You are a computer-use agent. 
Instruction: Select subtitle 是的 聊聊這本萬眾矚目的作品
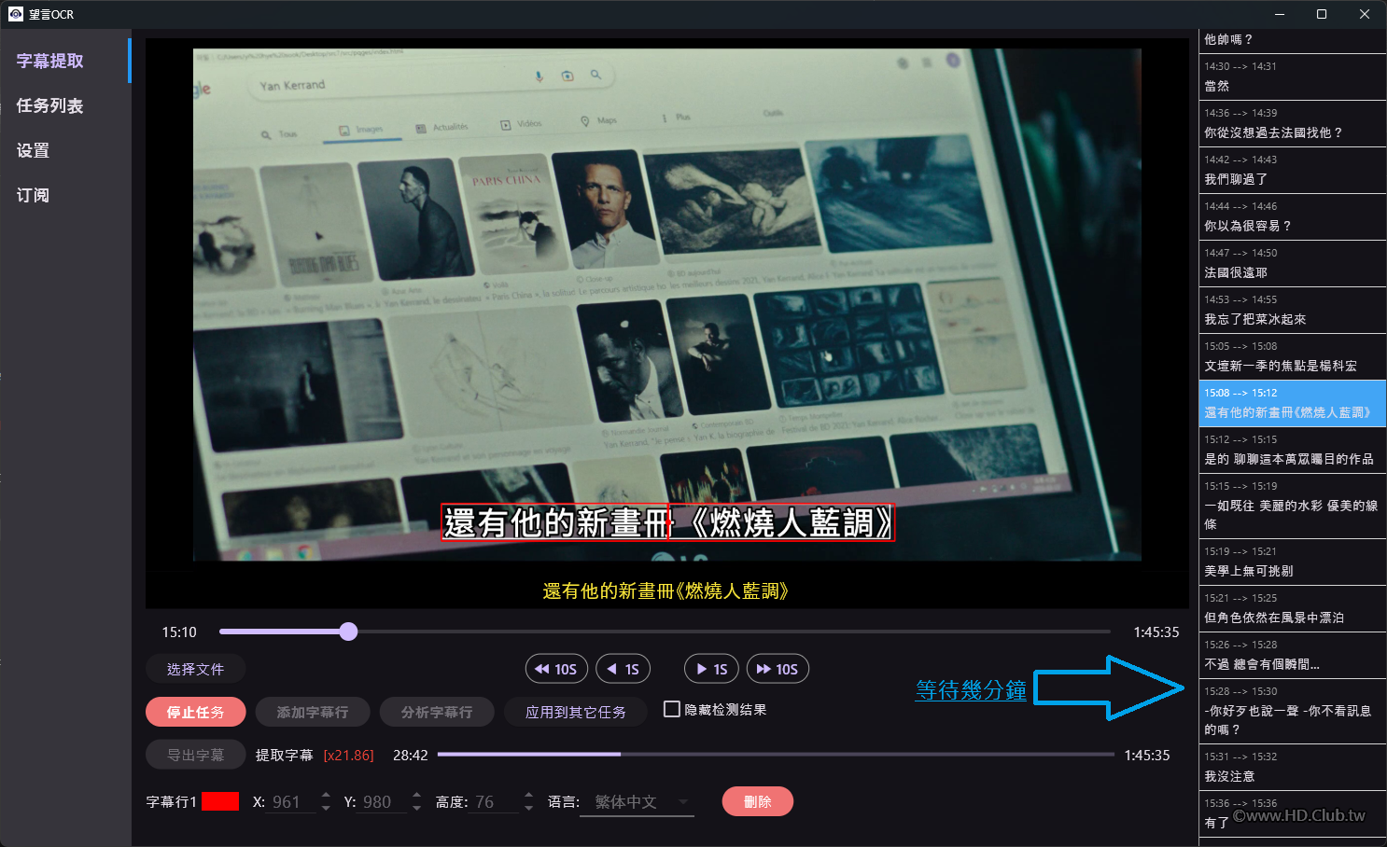tap(1292, 450)
